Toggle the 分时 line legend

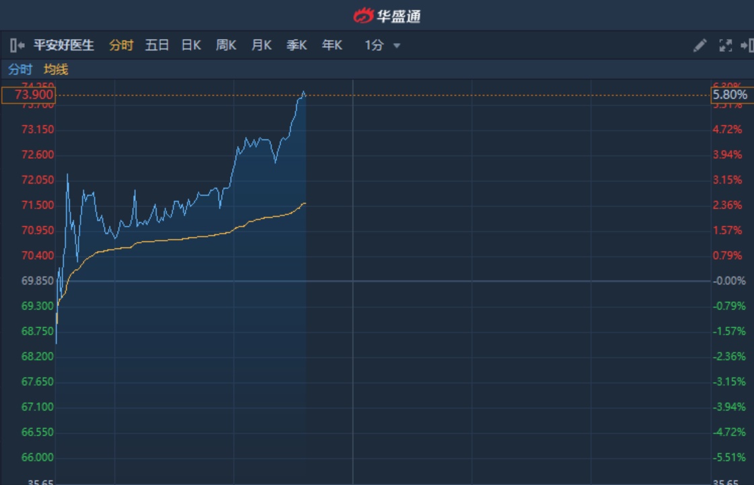[20, 69]
